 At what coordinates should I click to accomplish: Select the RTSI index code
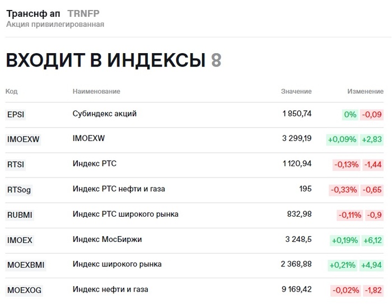(x=16, y=165)
